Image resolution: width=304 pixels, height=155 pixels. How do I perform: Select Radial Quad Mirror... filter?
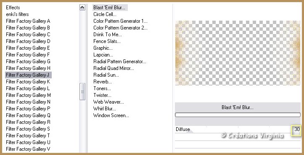114,68
